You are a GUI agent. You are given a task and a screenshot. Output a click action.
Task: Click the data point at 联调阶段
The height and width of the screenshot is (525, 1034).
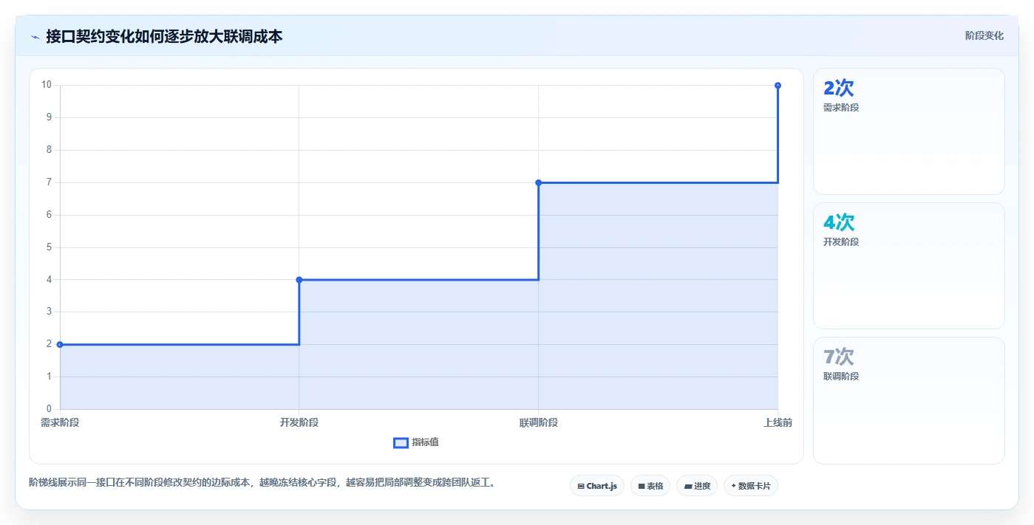[x=538, y=182]
